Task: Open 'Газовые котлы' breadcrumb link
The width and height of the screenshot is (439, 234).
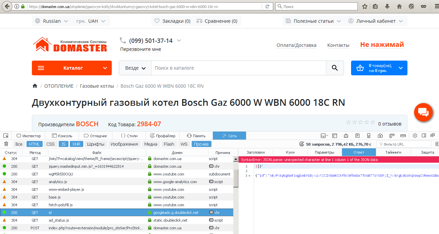Action: pos(97,86)
